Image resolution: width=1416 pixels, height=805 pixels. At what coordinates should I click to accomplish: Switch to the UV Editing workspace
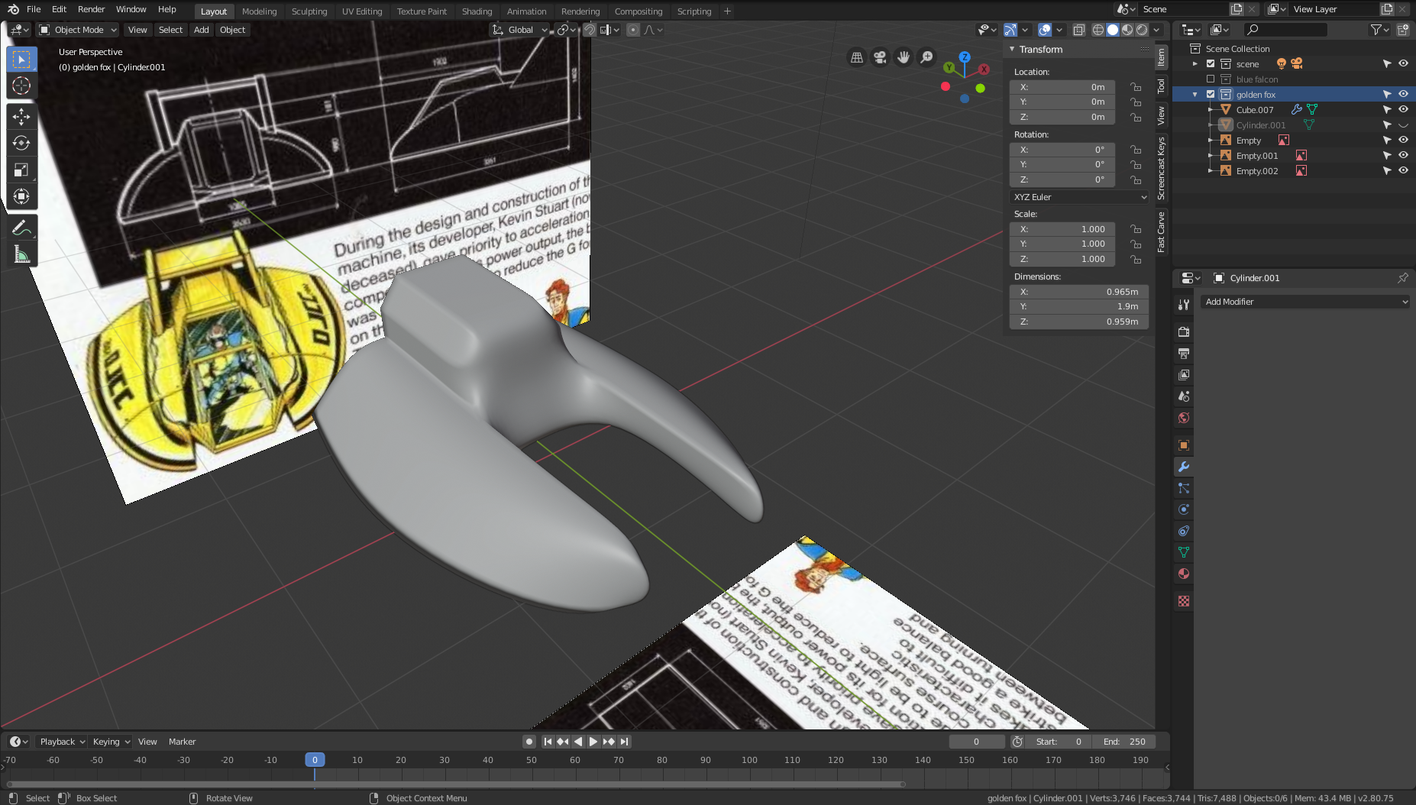click(362, 11)
